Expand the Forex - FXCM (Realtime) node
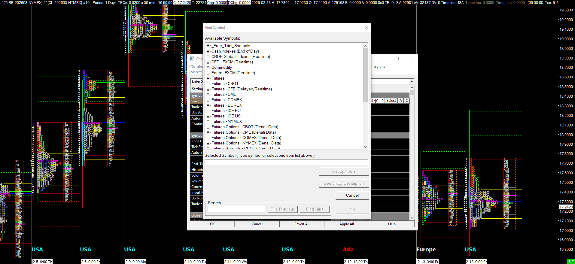Image resolution: width=575 pixels, height=264 pixels. tap(208, 73)
